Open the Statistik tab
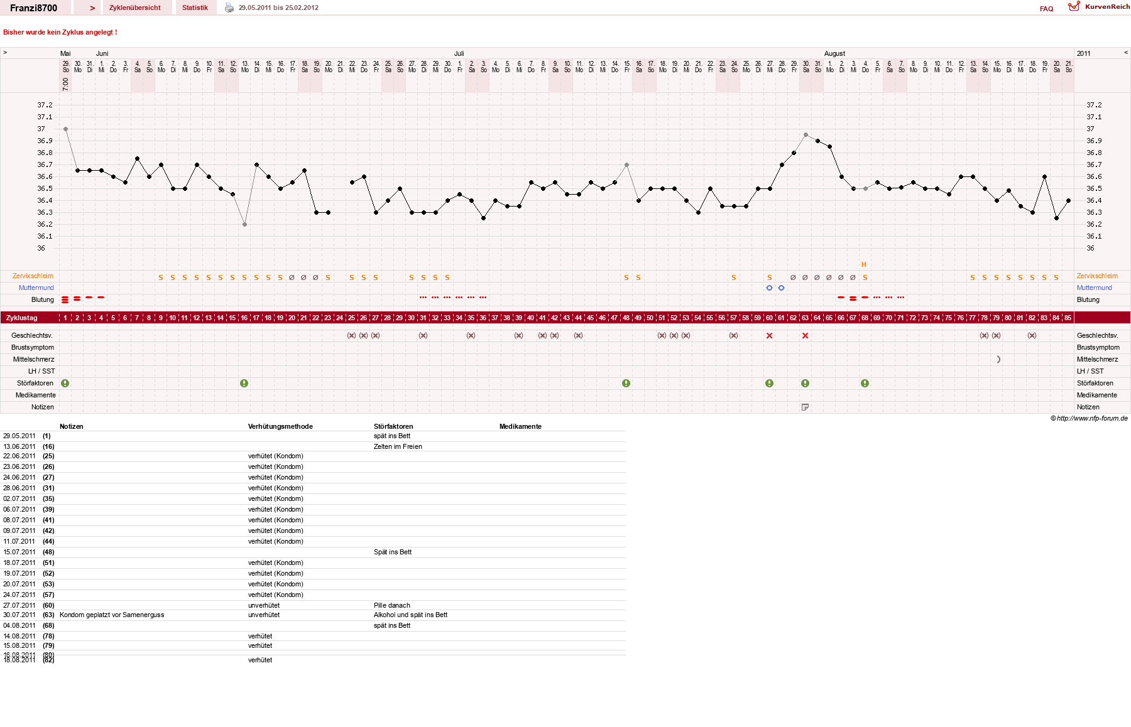 (195, 8)
